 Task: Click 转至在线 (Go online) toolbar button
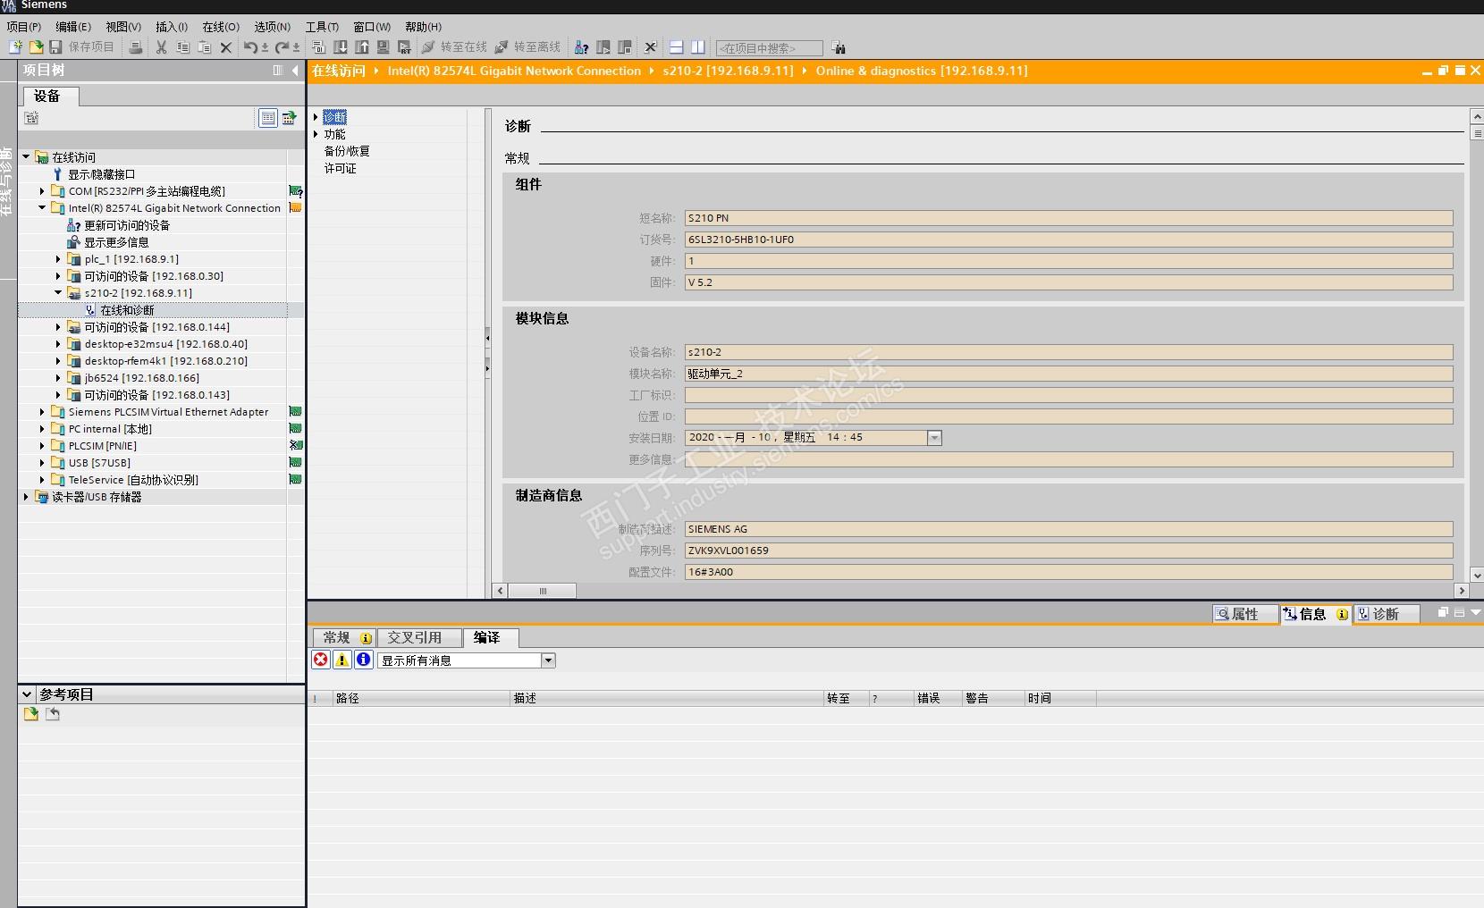pos(455,47)
